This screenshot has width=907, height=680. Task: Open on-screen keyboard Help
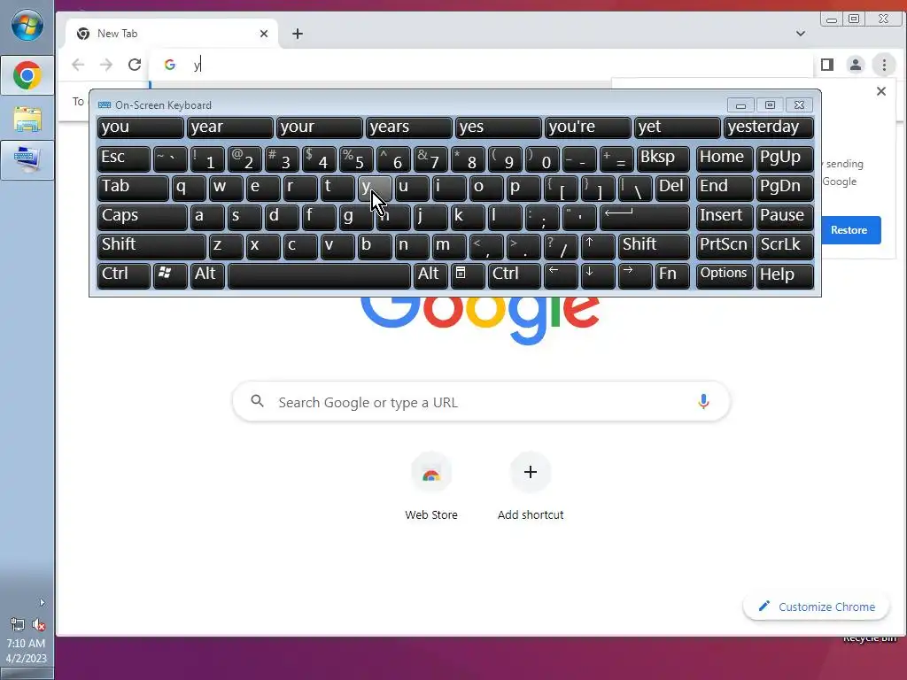tap(785, 275)
